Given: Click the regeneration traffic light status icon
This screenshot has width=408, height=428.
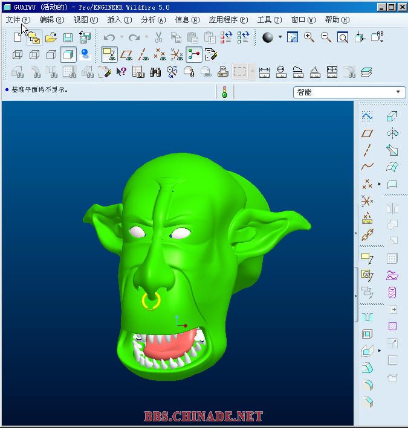Looking at the screenshot, I should click(224, 92).
